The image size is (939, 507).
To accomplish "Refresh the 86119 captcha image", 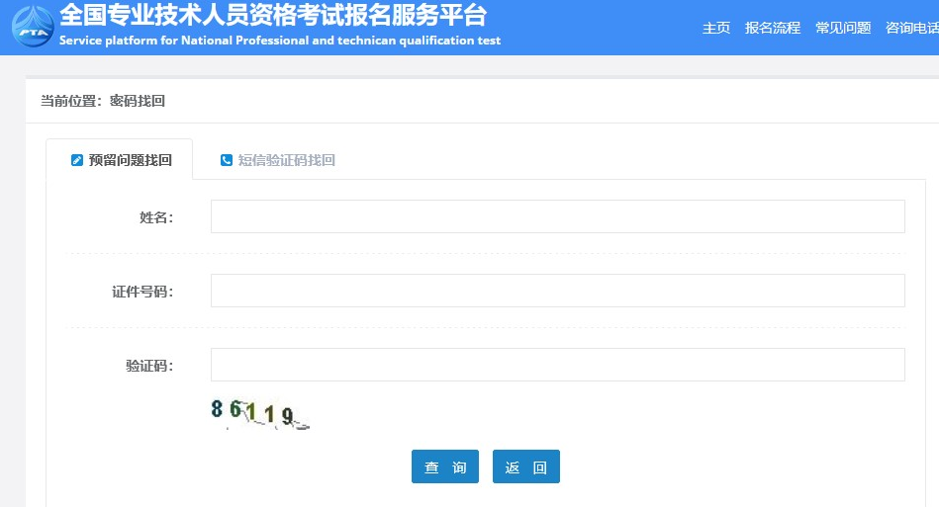I will pos(259,414).
